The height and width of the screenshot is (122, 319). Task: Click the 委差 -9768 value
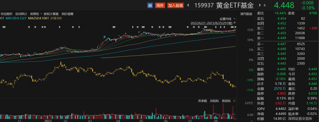pyautogui.click(x=312, y=13)
